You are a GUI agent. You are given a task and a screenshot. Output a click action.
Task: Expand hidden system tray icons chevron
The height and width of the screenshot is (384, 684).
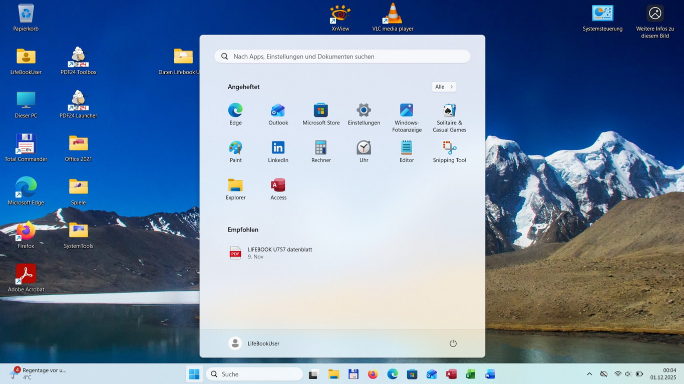pos(589,374)
